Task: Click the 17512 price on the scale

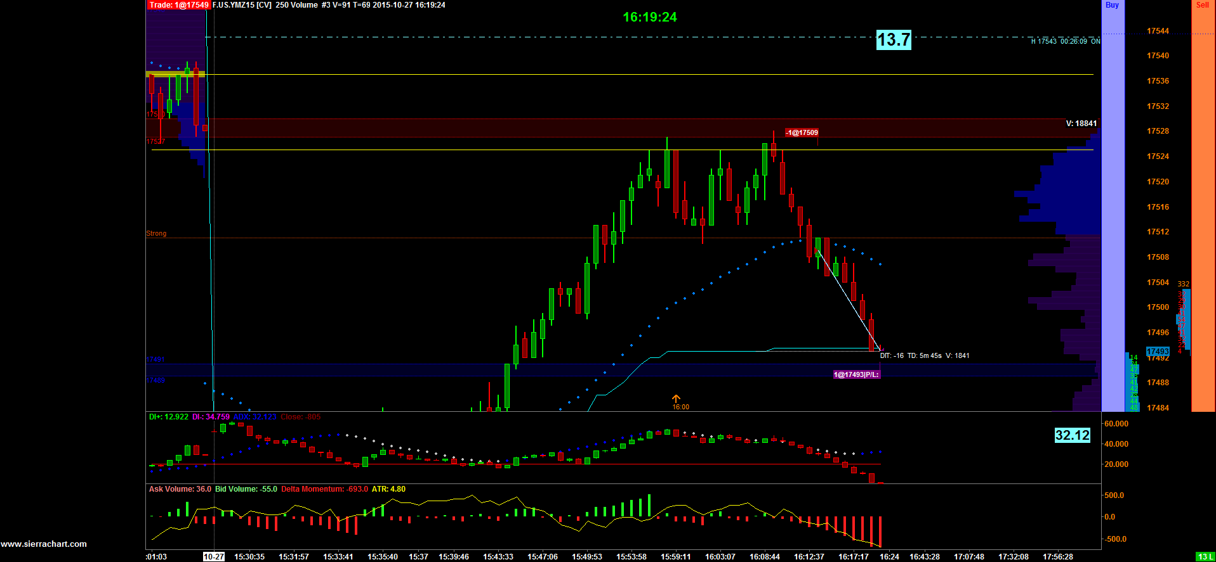Action: coord(1158,232)
